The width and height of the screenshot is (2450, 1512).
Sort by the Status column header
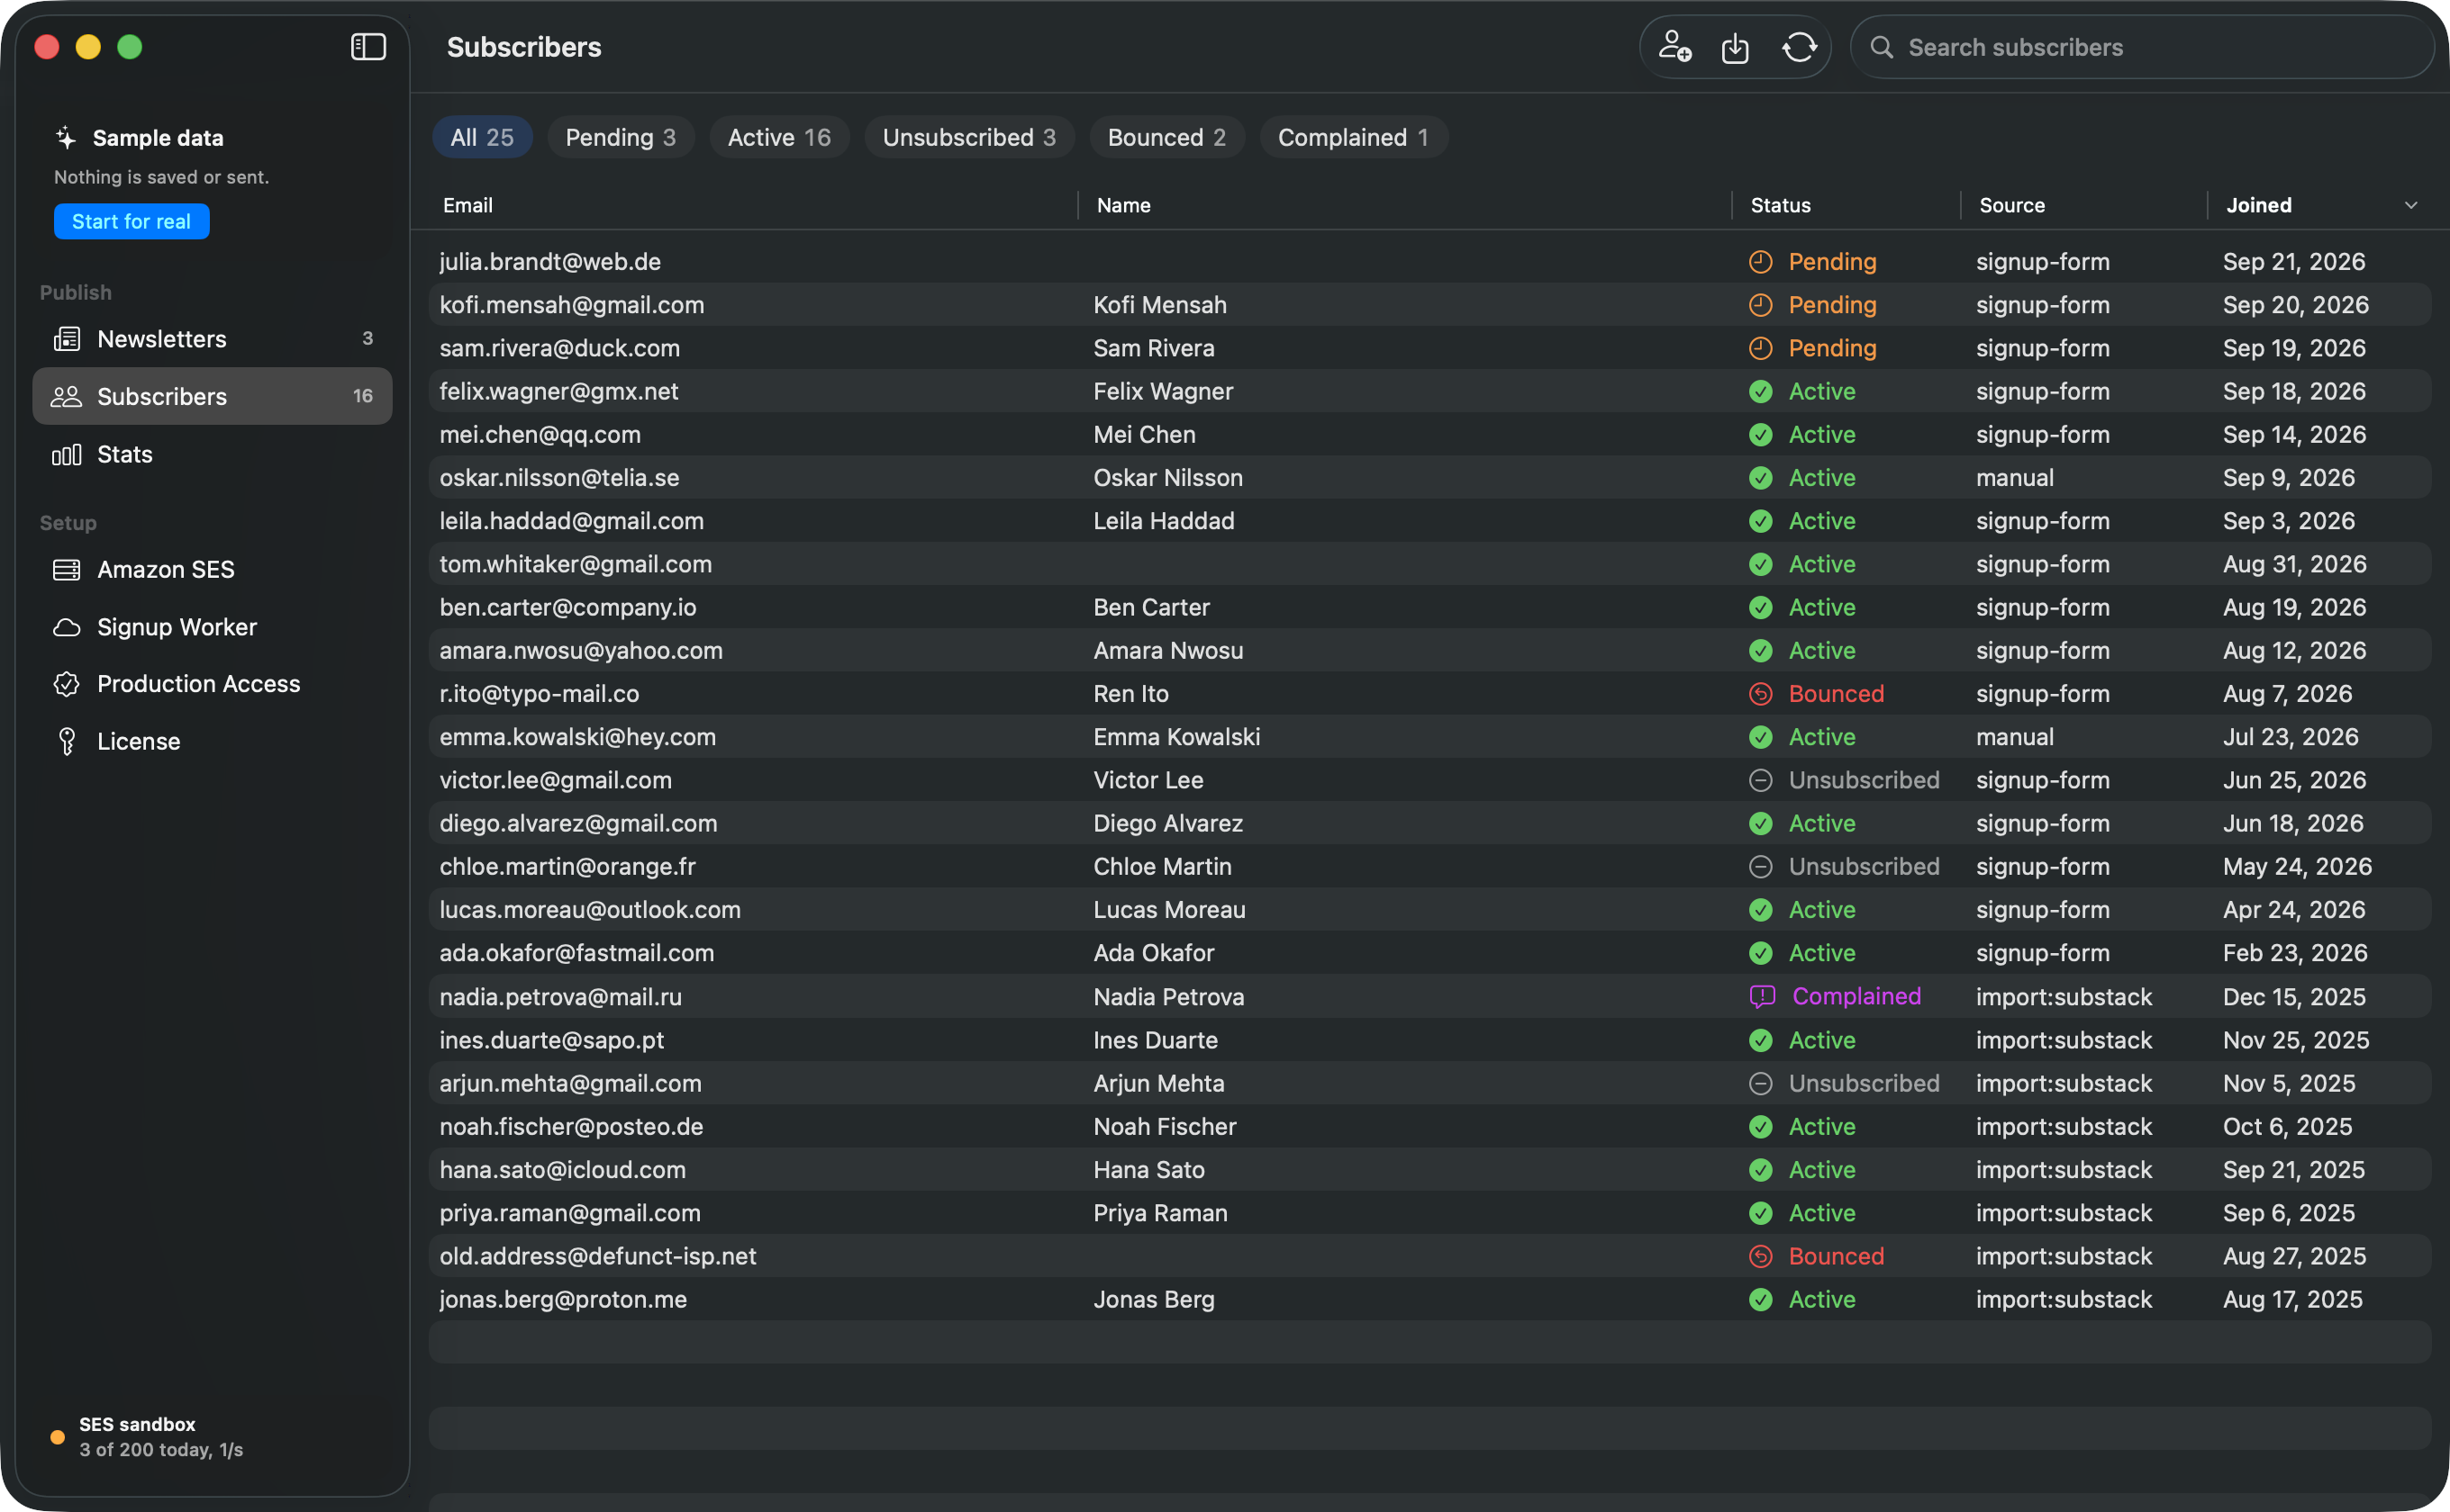pos(1780,205)
